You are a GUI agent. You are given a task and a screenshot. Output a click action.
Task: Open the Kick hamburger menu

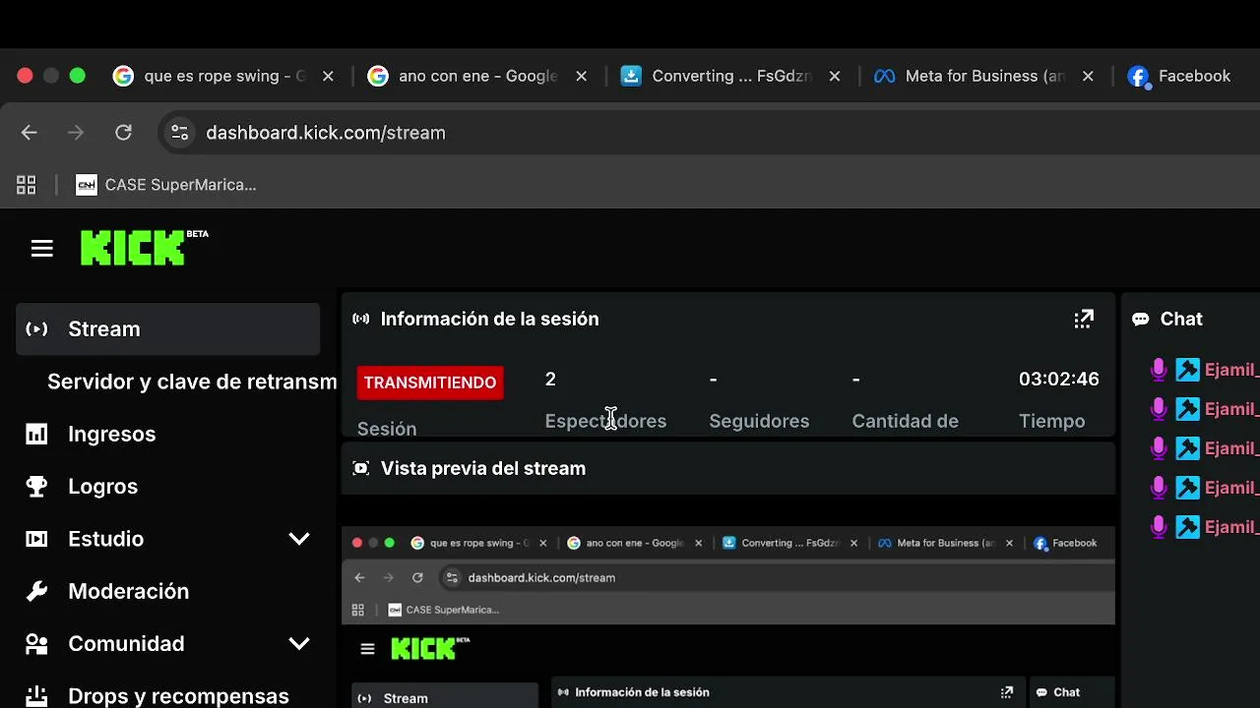coord(41,249)
